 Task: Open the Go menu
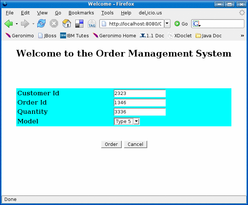58,13
